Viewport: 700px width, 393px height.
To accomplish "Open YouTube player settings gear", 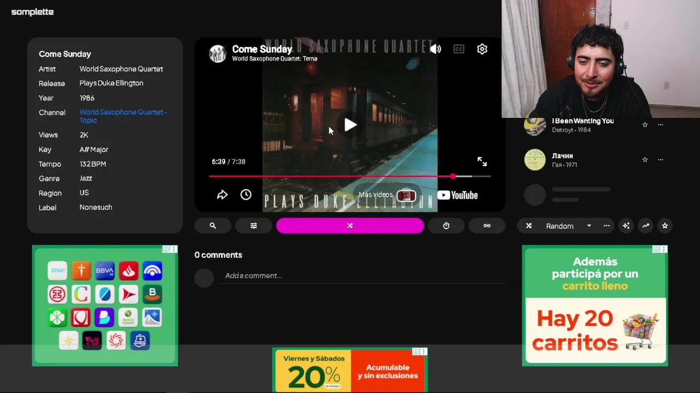I will click(x=482, y=49).
